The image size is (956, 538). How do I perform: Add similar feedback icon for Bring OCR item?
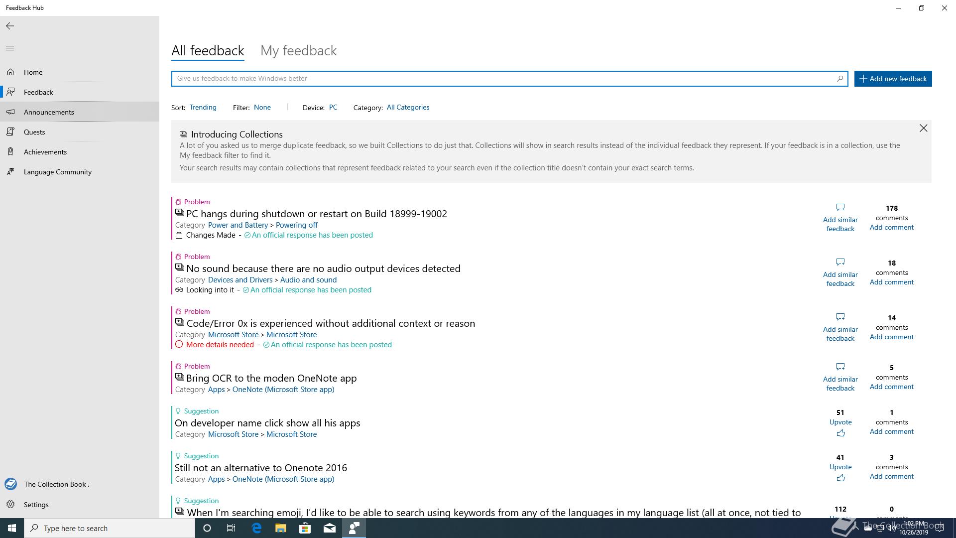pos(840,367)
